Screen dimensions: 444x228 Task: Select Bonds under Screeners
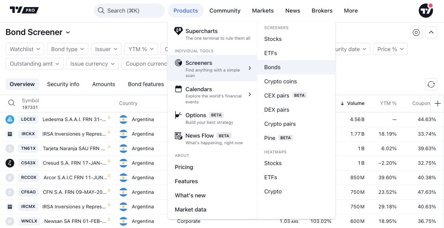[x=296, y=67]
